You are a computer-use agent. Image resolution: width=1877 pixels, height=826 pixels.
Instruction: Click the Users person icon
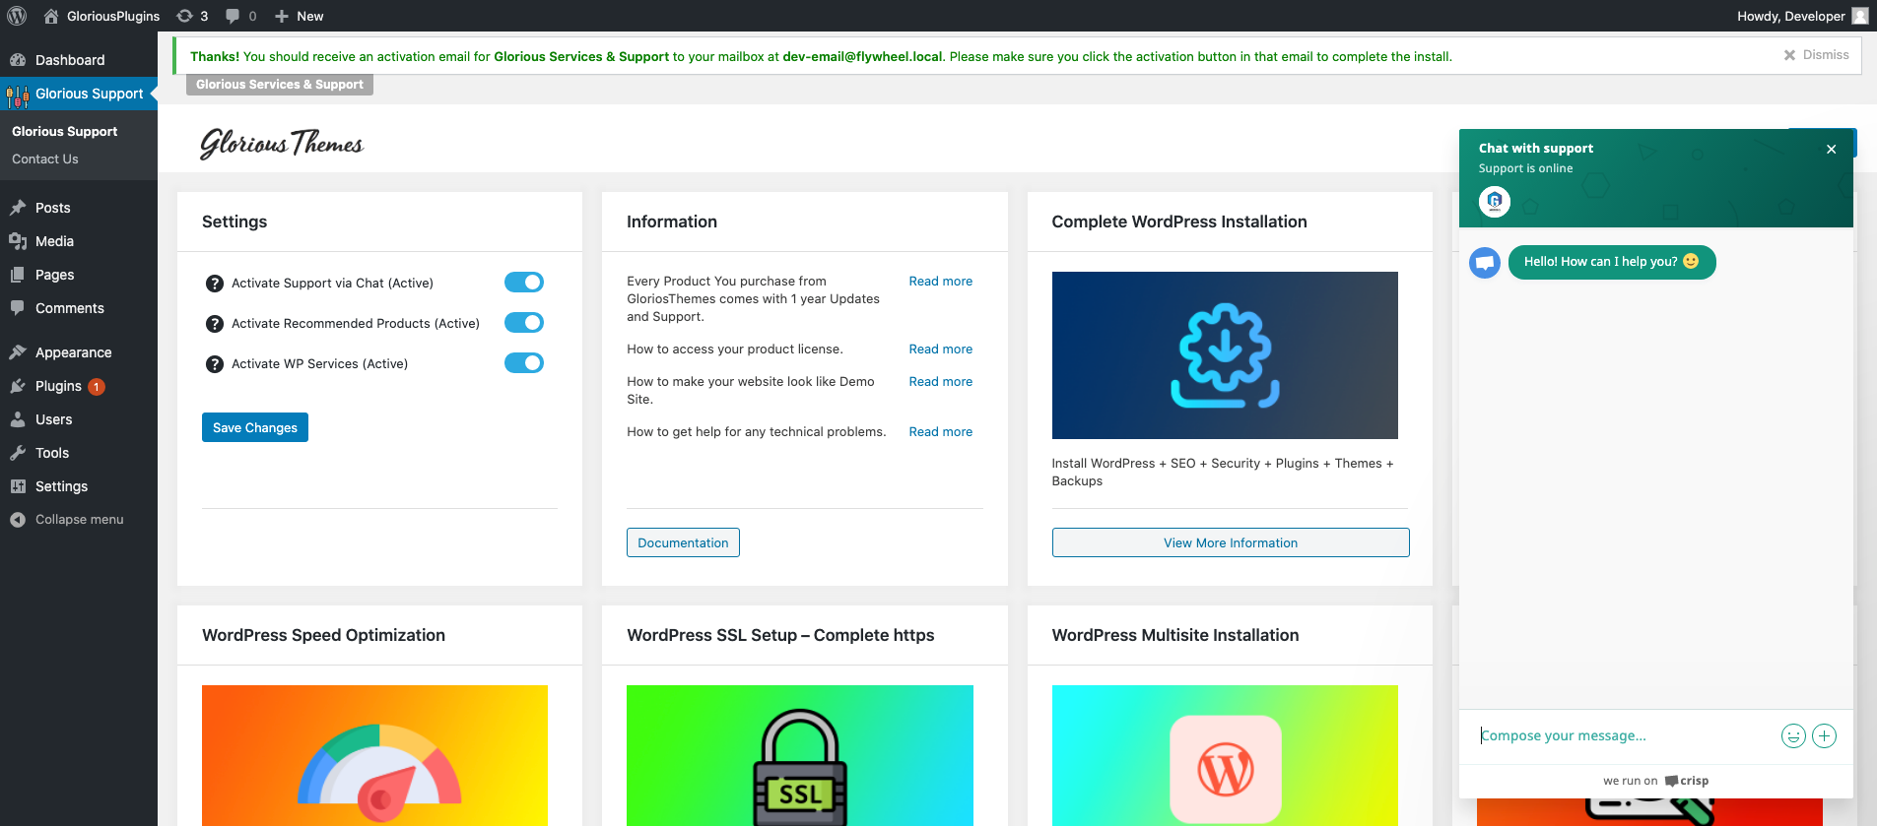(x=18, y=419)
